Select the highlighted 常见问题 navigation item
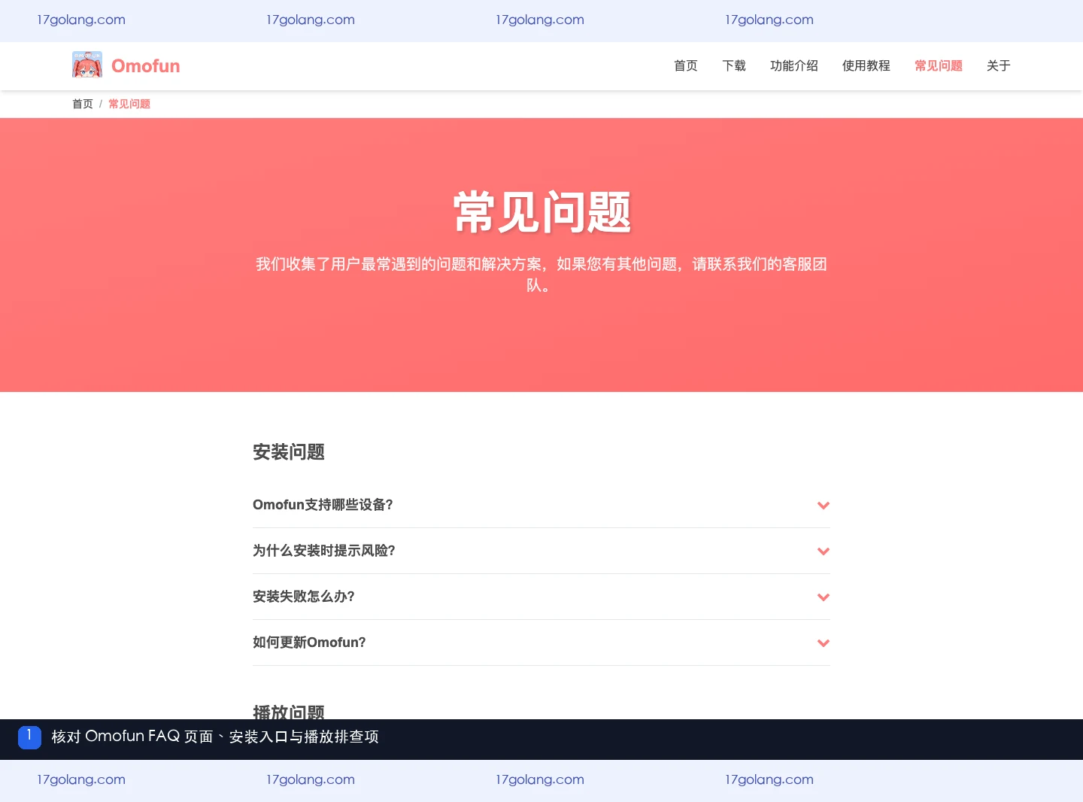The width and height of the screenshot is (1083, 802). pyautogui.click(x=939, y=66)
